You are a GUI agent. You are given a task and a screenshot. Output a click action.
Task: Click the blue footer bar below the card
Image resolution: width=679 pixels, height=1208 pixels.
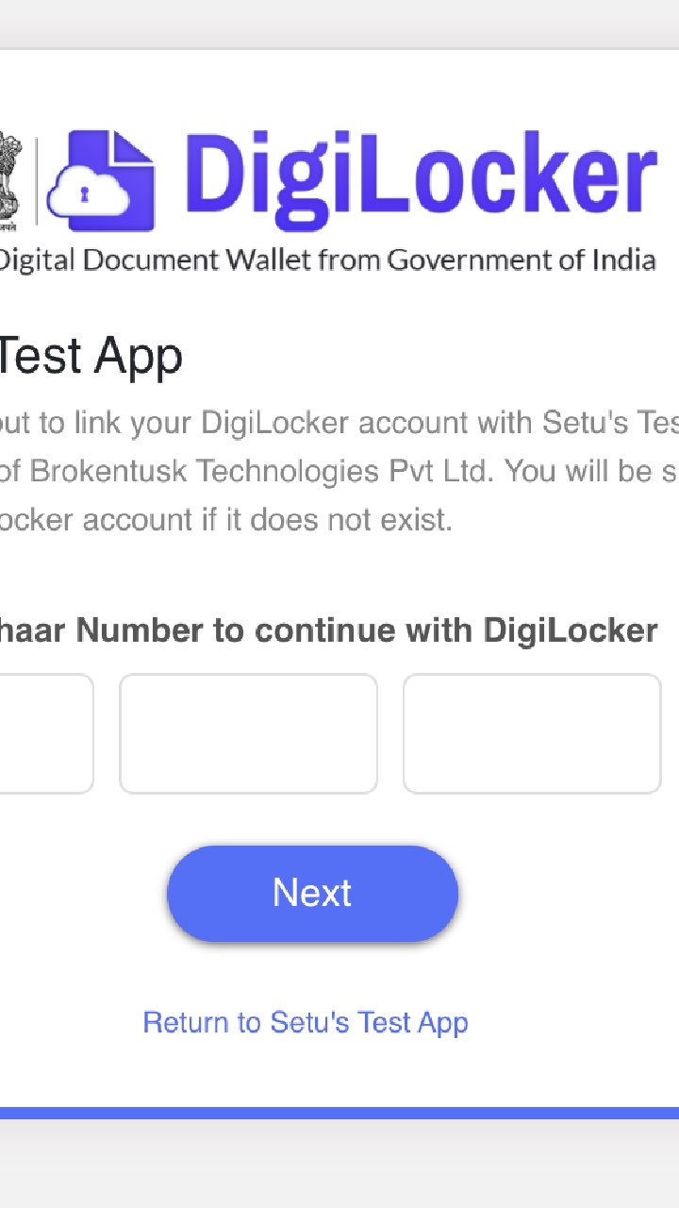pos(339,1113)
